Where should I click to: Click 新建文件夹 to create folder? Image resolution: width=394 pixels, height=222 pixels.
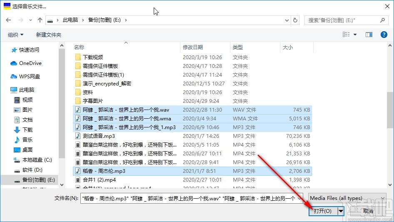(x=48, y=35)
